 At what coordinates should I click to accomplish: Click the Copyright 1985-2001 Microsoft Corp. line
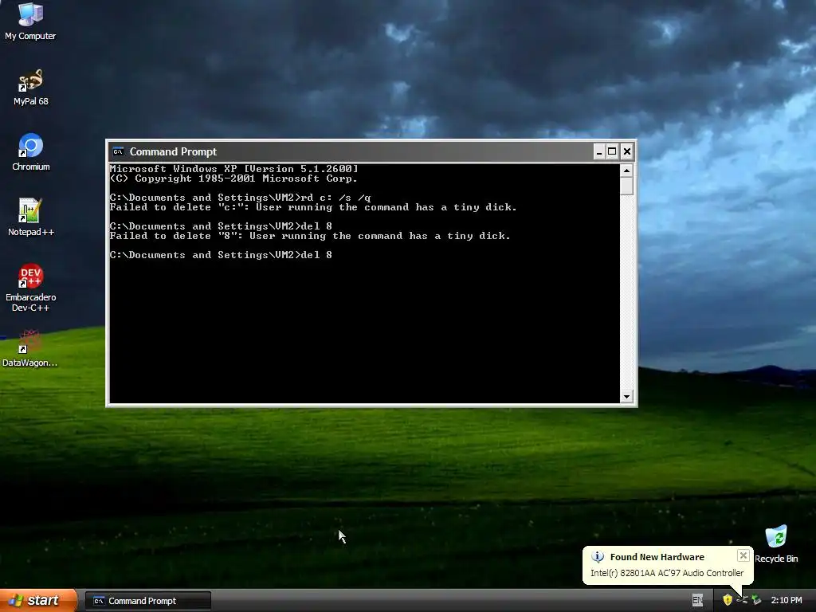coord(233,178)
